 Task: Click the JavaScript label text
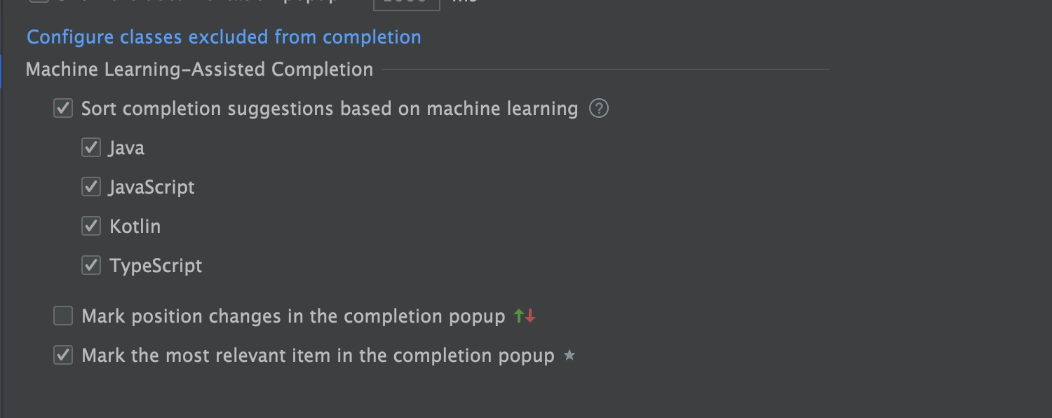(x=151, y=188)
